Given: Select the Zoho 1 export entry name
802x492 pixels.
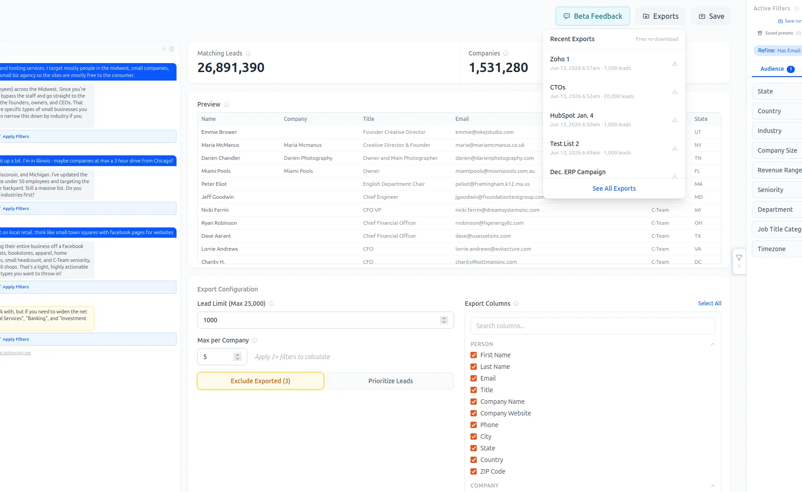Looking at the screenshot, I should pos(560,59).
